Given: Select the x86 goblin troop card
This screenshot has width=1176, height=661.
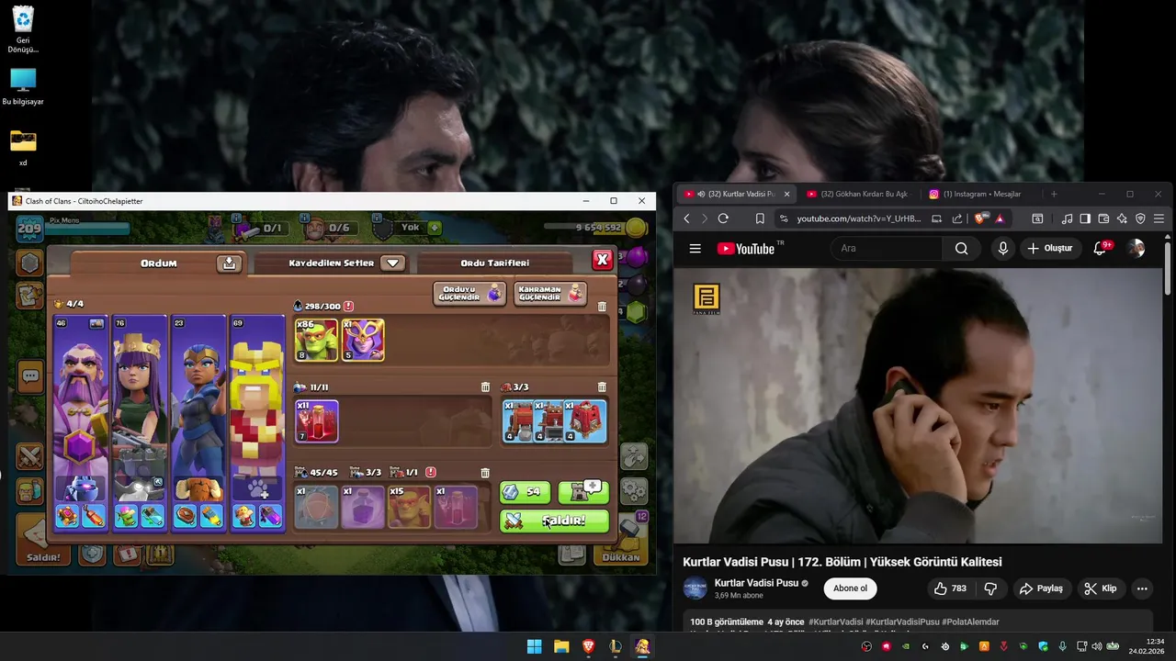Looking at the screenshot, I should pos(316,340).
